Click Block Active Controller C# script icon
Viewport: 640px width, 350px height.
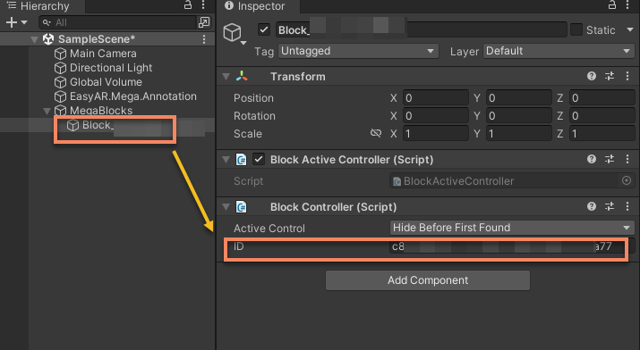click(x=241, y=160)
